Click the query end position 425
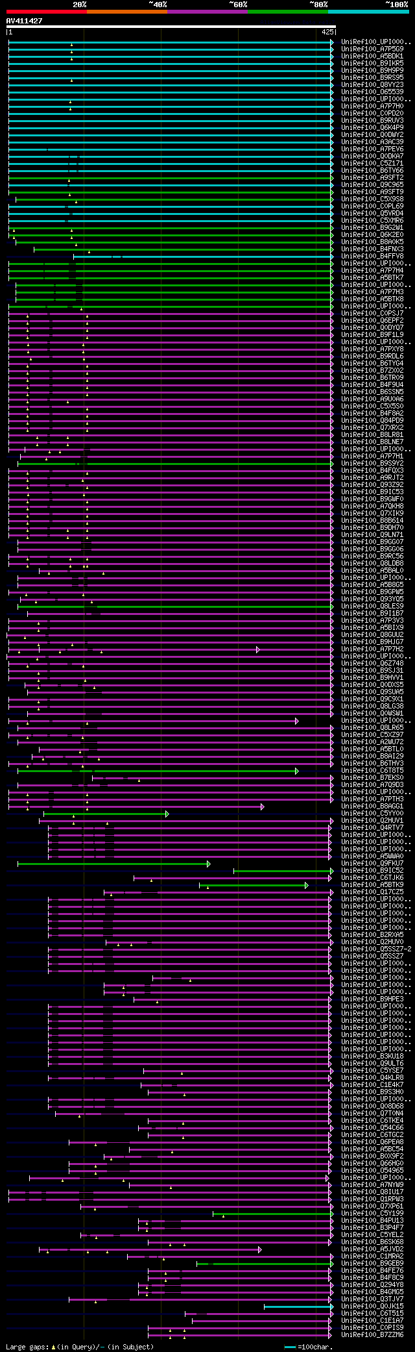Viewport: 415px width, 1352px height. (x=327, y=31)
